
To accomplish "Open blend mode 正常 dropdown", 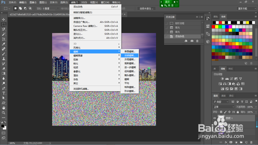I will point(223,107).
